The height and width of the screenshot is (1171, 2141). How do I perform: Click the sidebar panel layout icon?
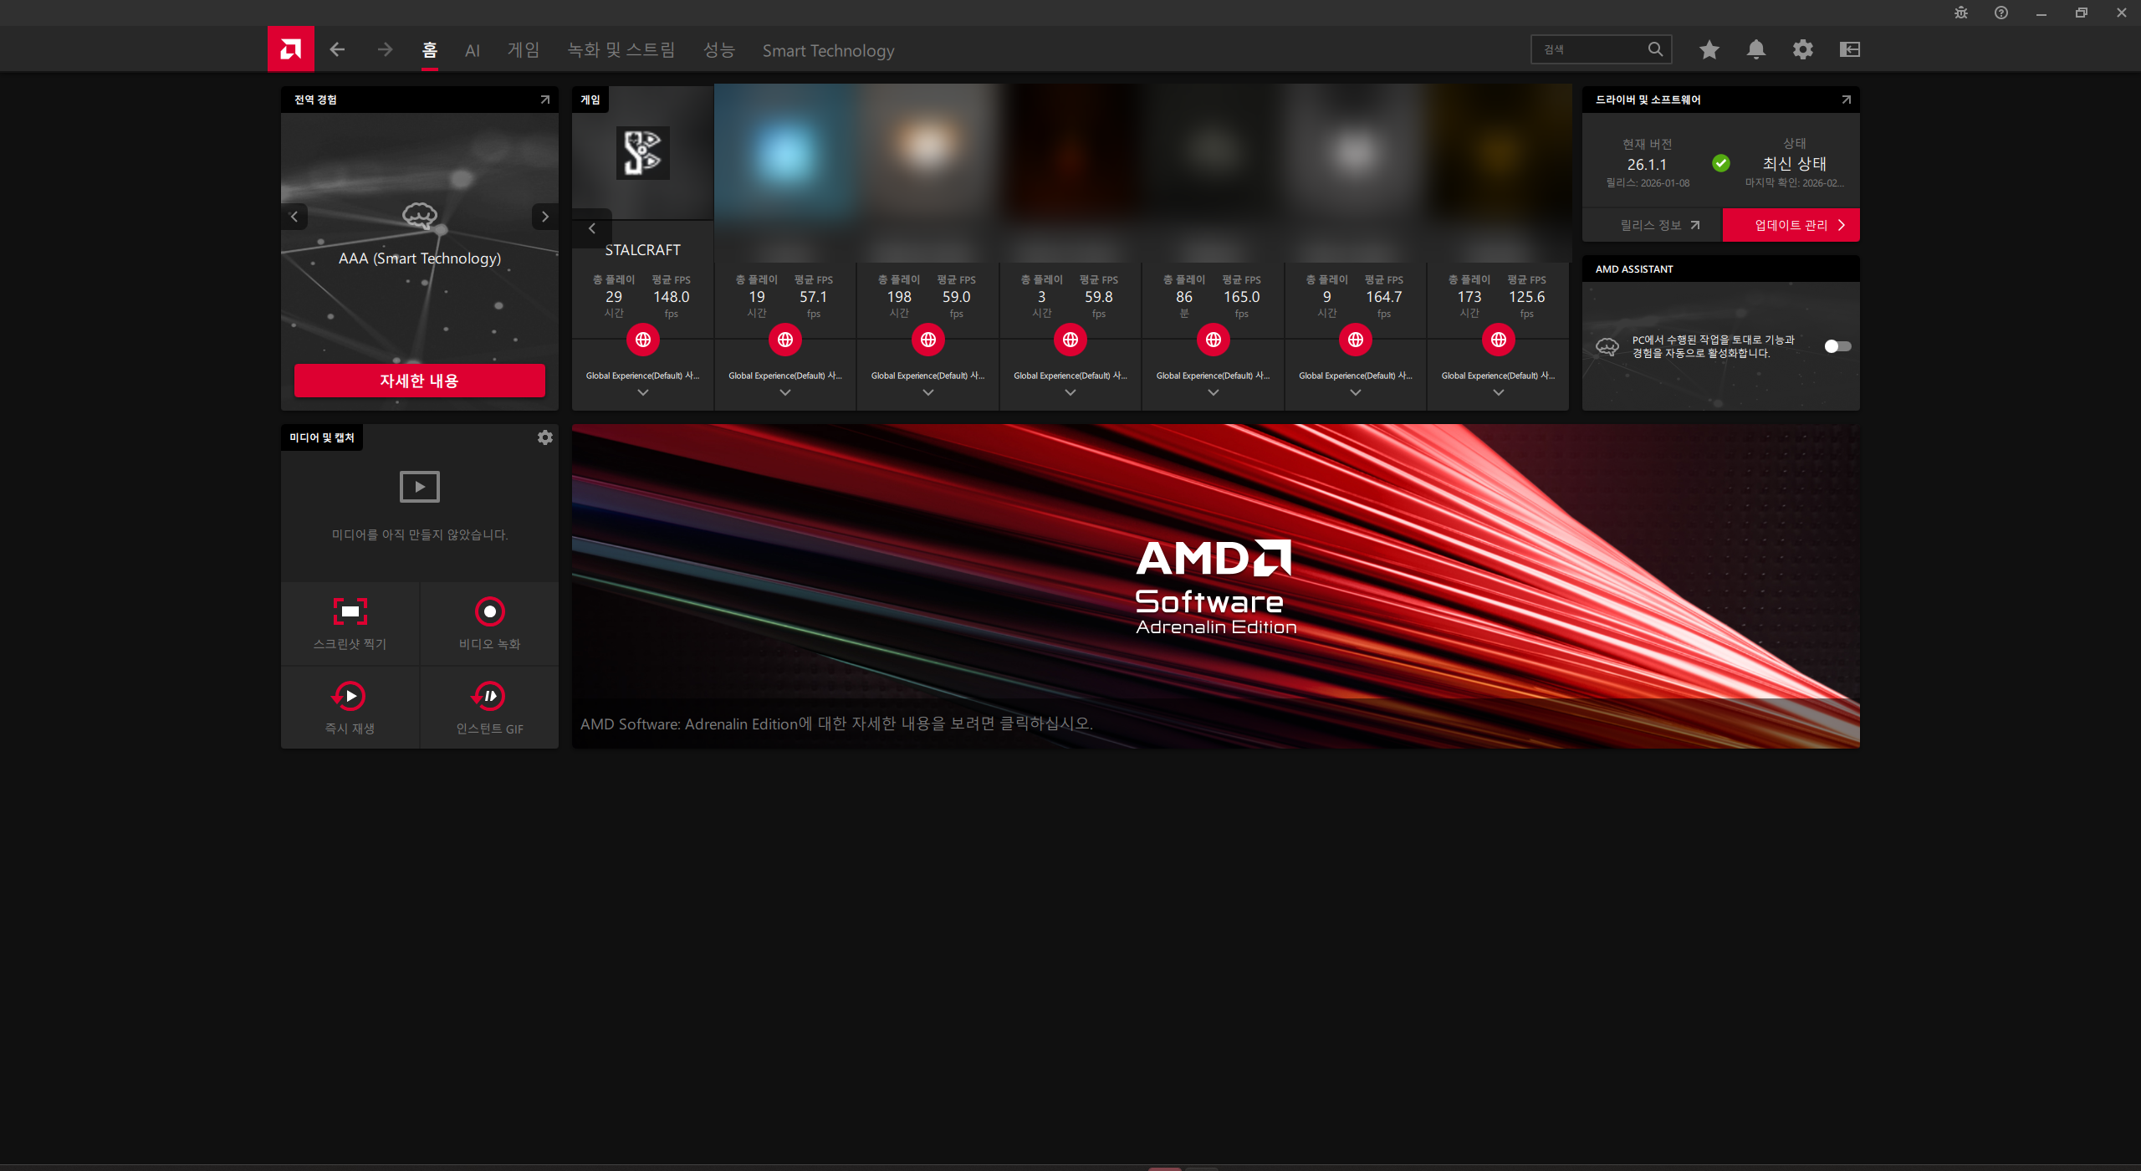click(1849, 49)
